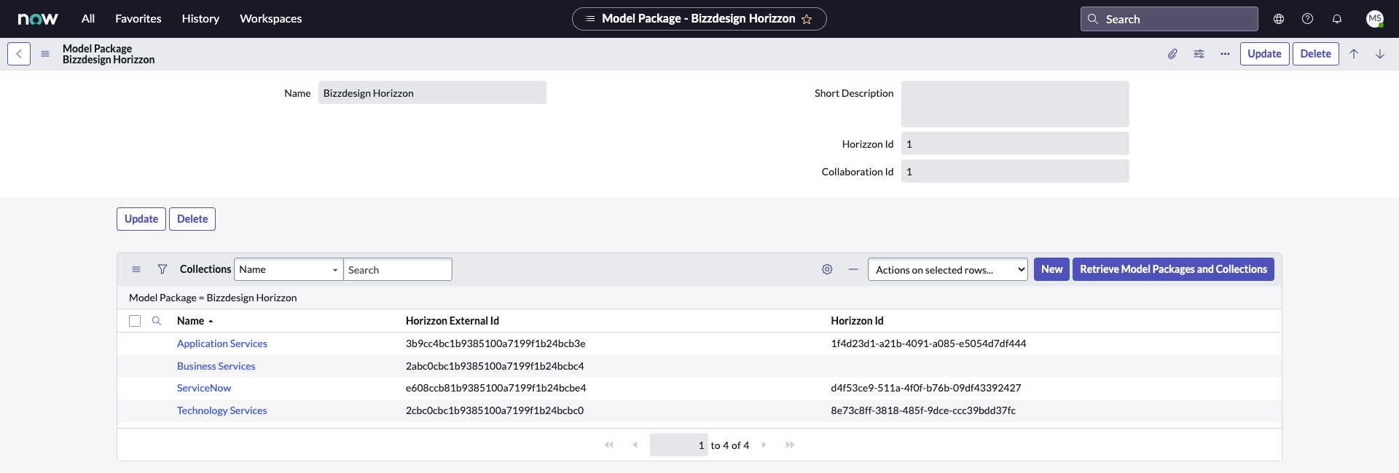
Task: Go to previous record with up arrow
Action: [1354, 54]
